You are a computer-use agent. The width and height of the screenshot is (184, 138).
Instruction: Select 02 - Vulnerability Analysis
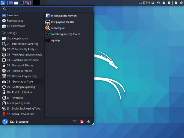[x=22, y=49]
